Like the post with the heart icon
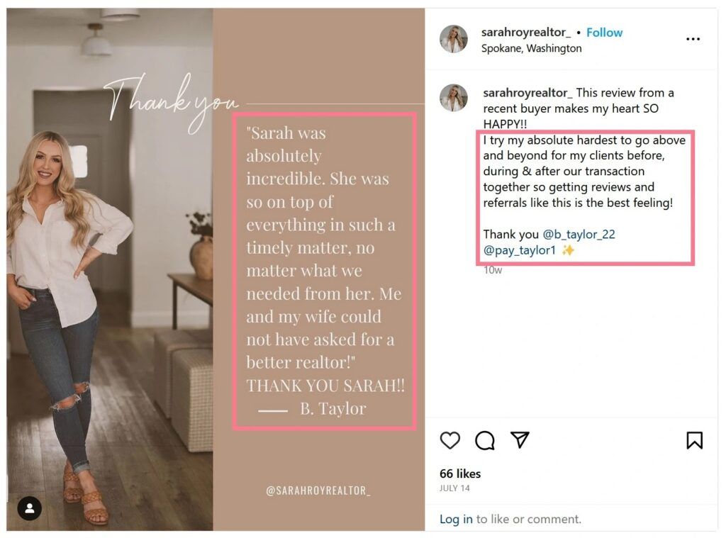Image resolution: width=726 pixels, height=538 pixels. coord(450,441)
